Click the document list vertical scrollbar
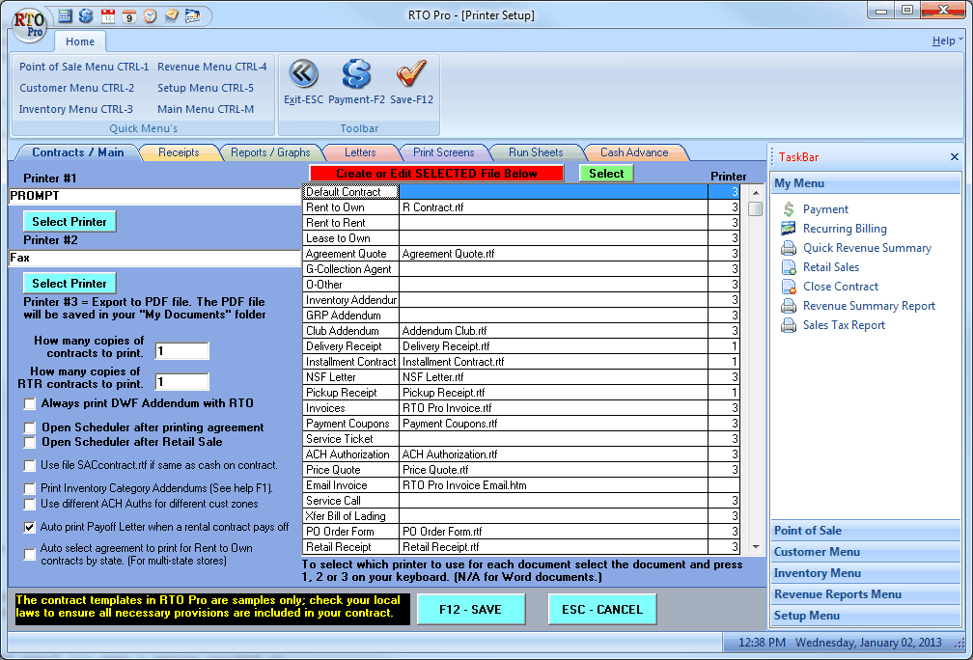This screenshot has height=660, width=973. [x=755, y=367]
